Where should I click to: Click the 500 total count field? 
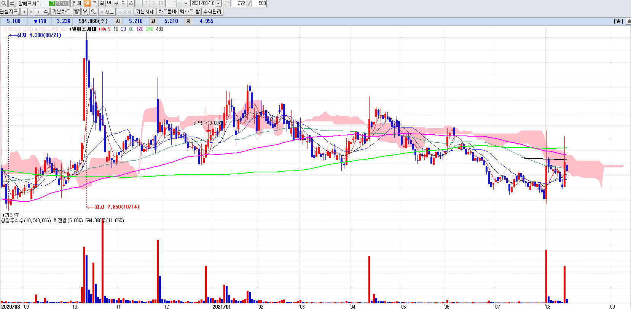pyautogui.click(x=259, y=3)
